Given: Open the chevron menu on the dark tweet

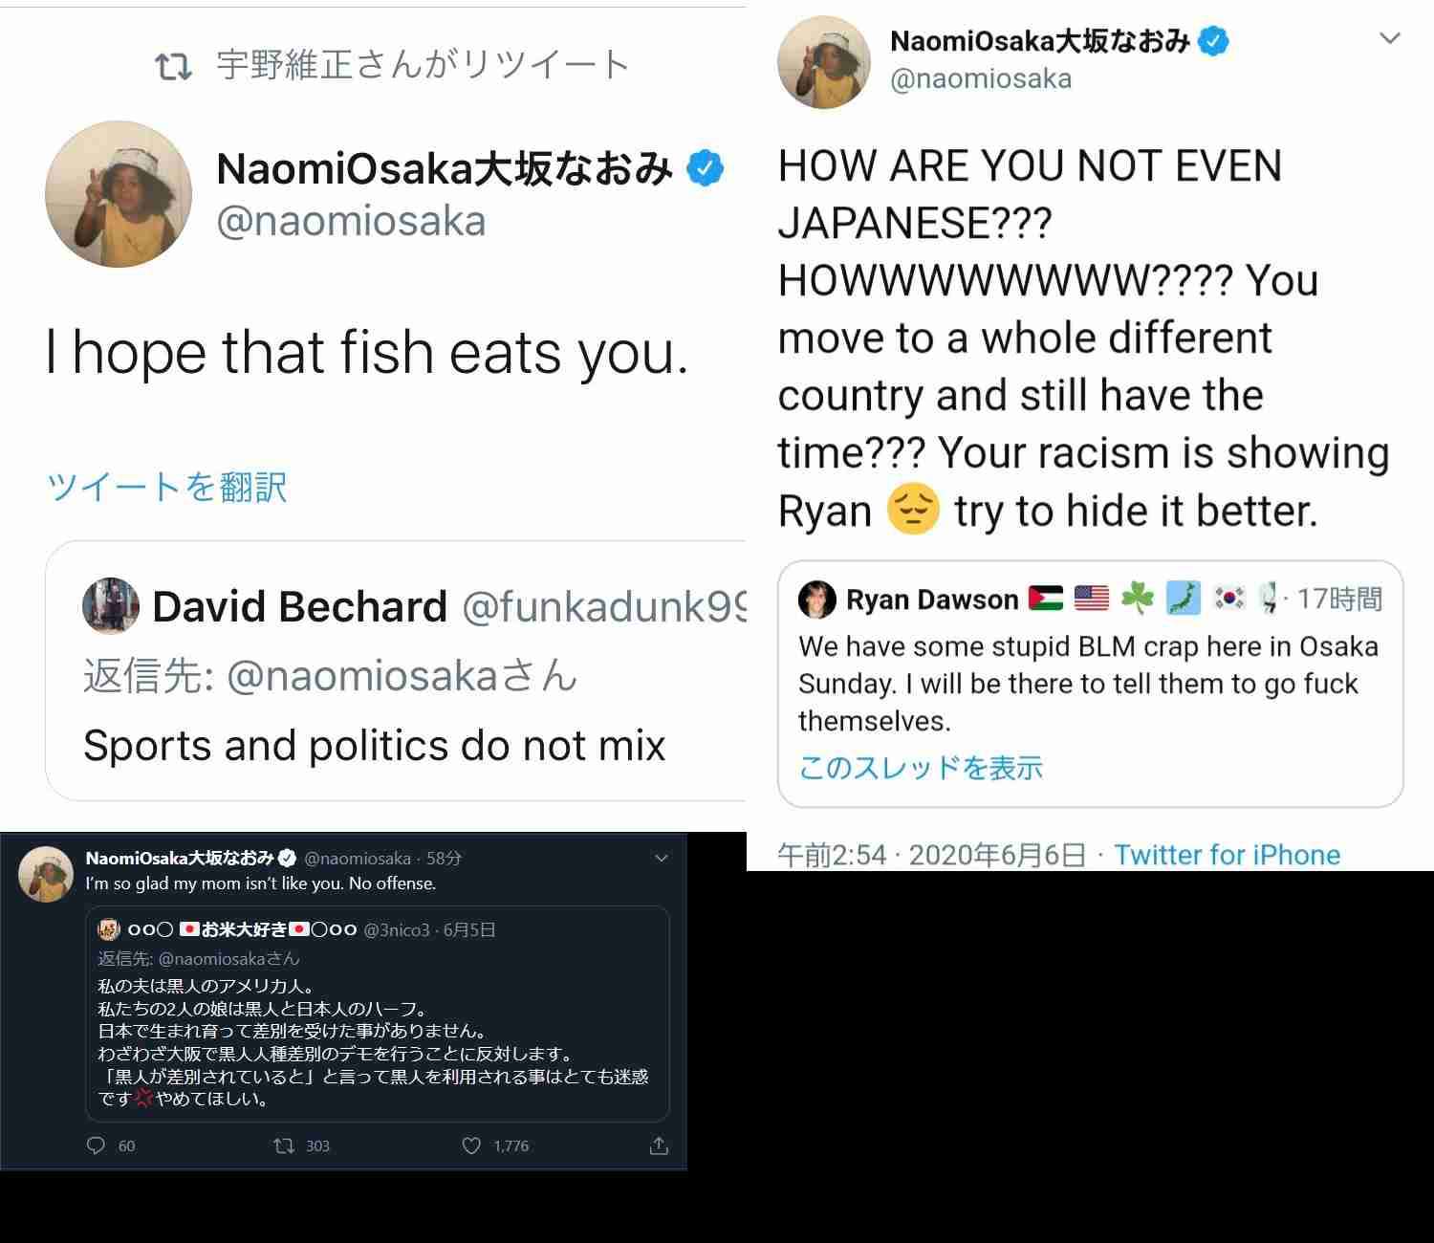Looking at the screenshot, I should click(x=661, y=859).
